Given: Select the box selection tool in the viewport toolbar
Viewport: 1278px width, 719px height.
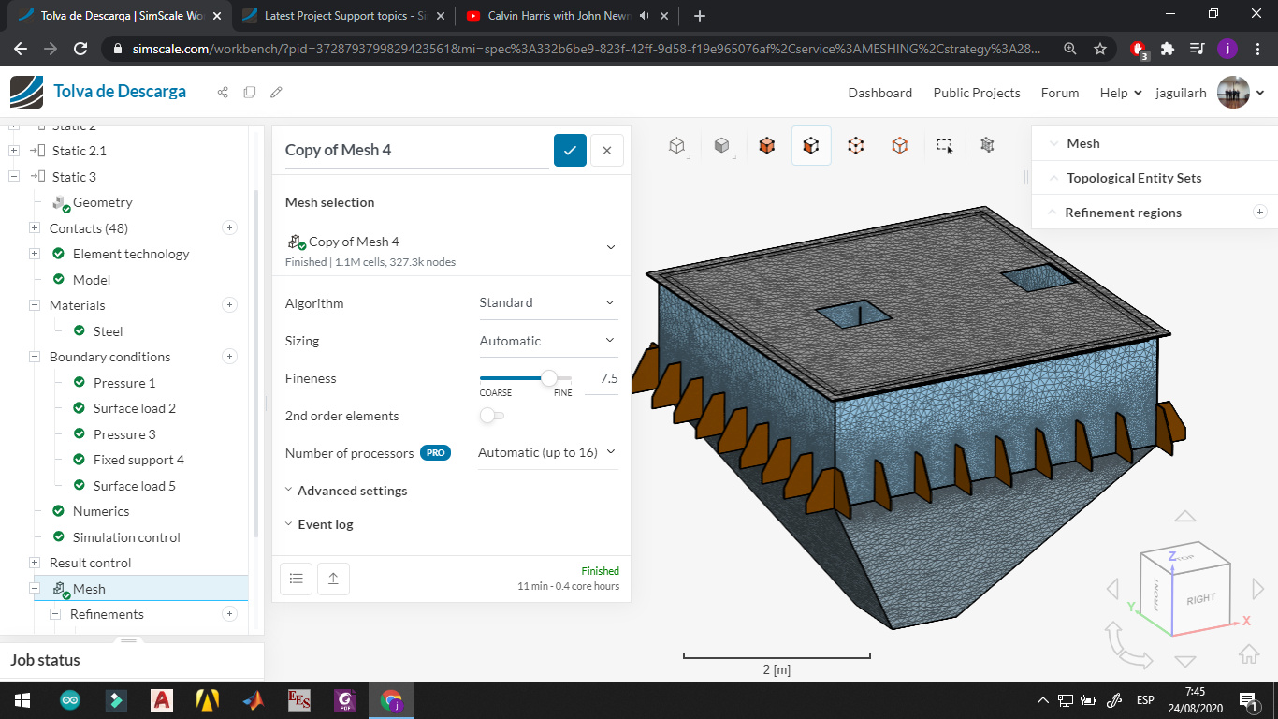Looking at the screenshot, I should point(944,145).
